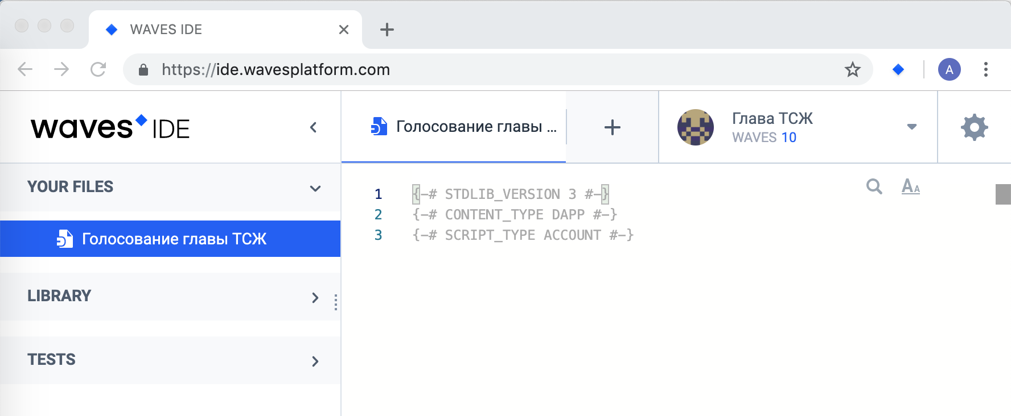Image resolution: width=1011 pixels, height=416 pixels.
Task: Expand the LIBRARY section
Action: [x=315, y=297]
